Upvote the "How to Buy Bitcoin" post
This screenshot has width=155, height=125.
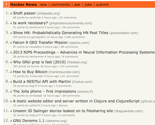[11, 72]
